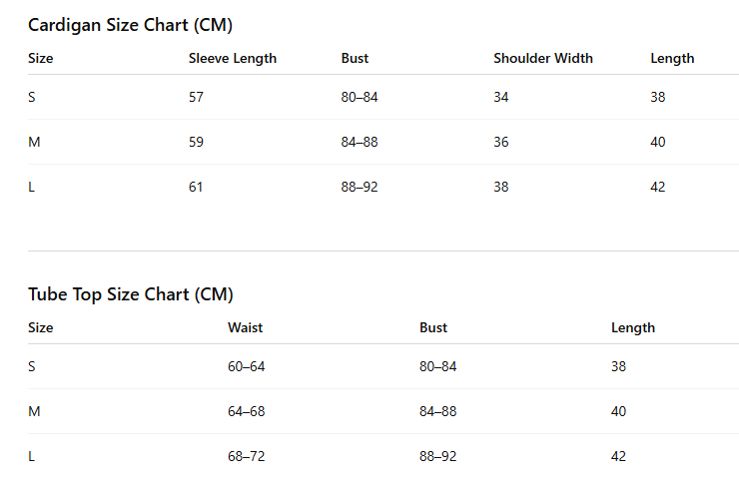Click the cardigan Length column header
Viewport: 739px width, 494px height.
coord(672,59)
